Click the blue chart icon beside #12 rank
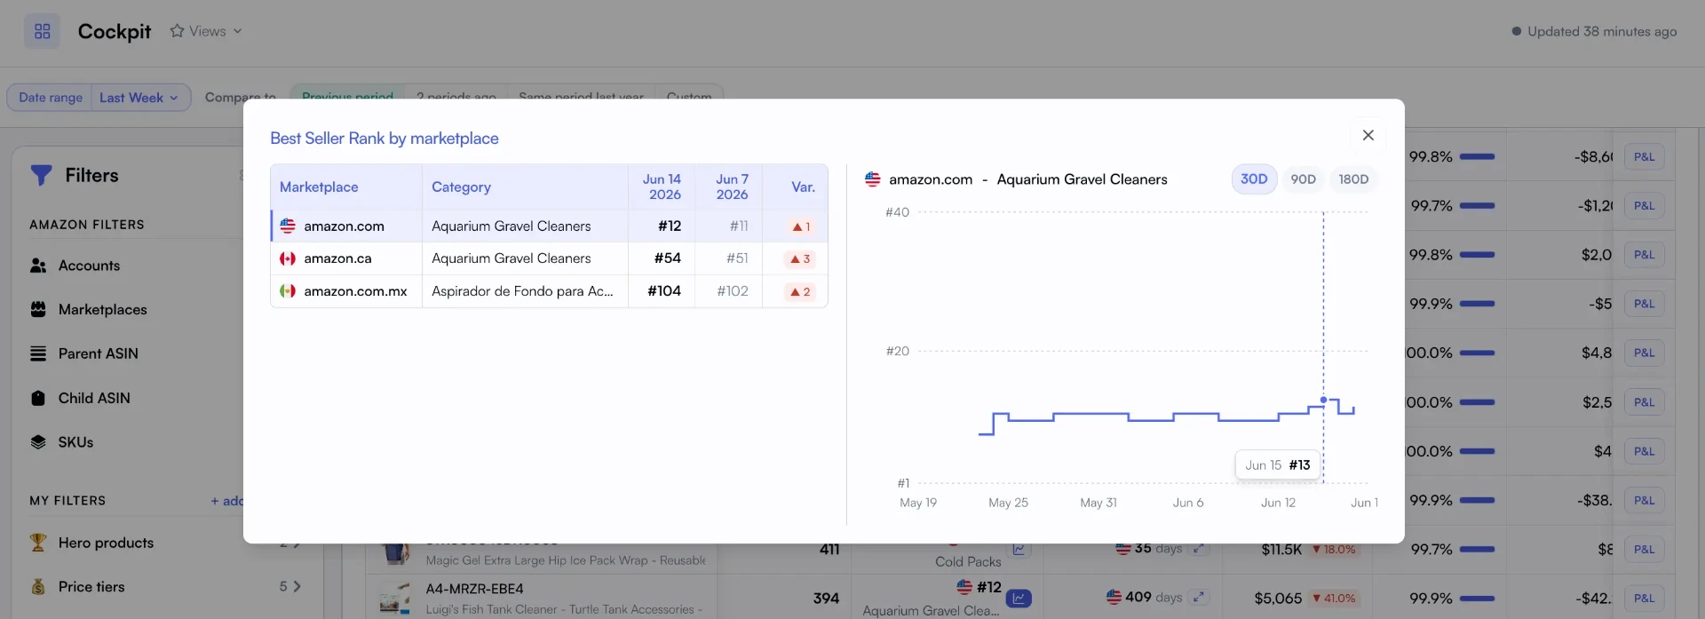 coord(1019,599)
